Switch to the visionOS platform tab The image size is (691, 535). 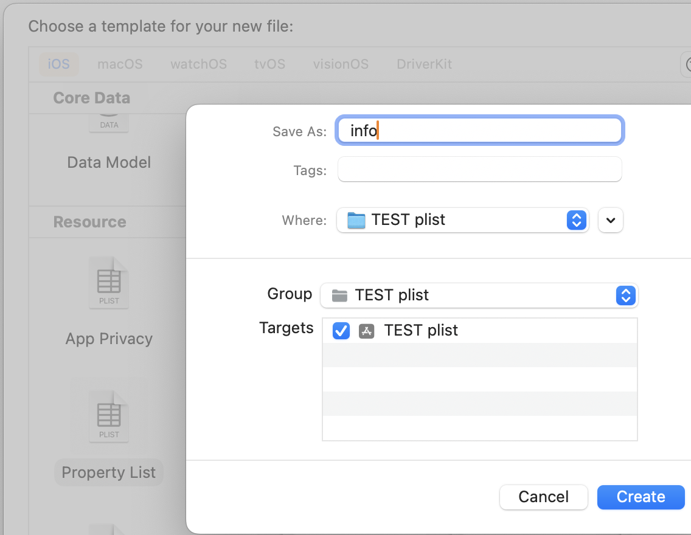tap(341, 64)
